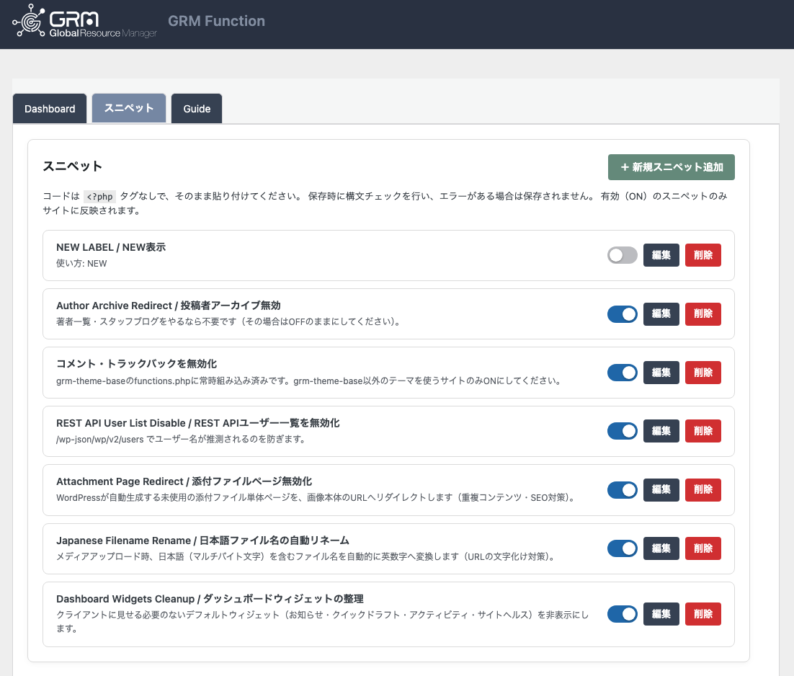Click the クライアントに見せる必要のない description text

tap(322, 621)
